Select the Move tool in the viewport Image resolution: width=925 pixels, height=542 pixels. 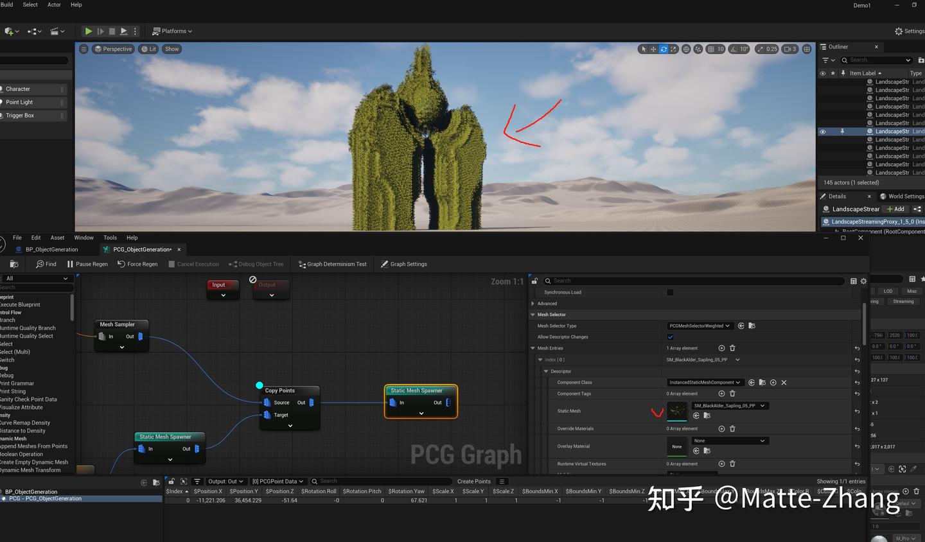[x=653, y=49]
